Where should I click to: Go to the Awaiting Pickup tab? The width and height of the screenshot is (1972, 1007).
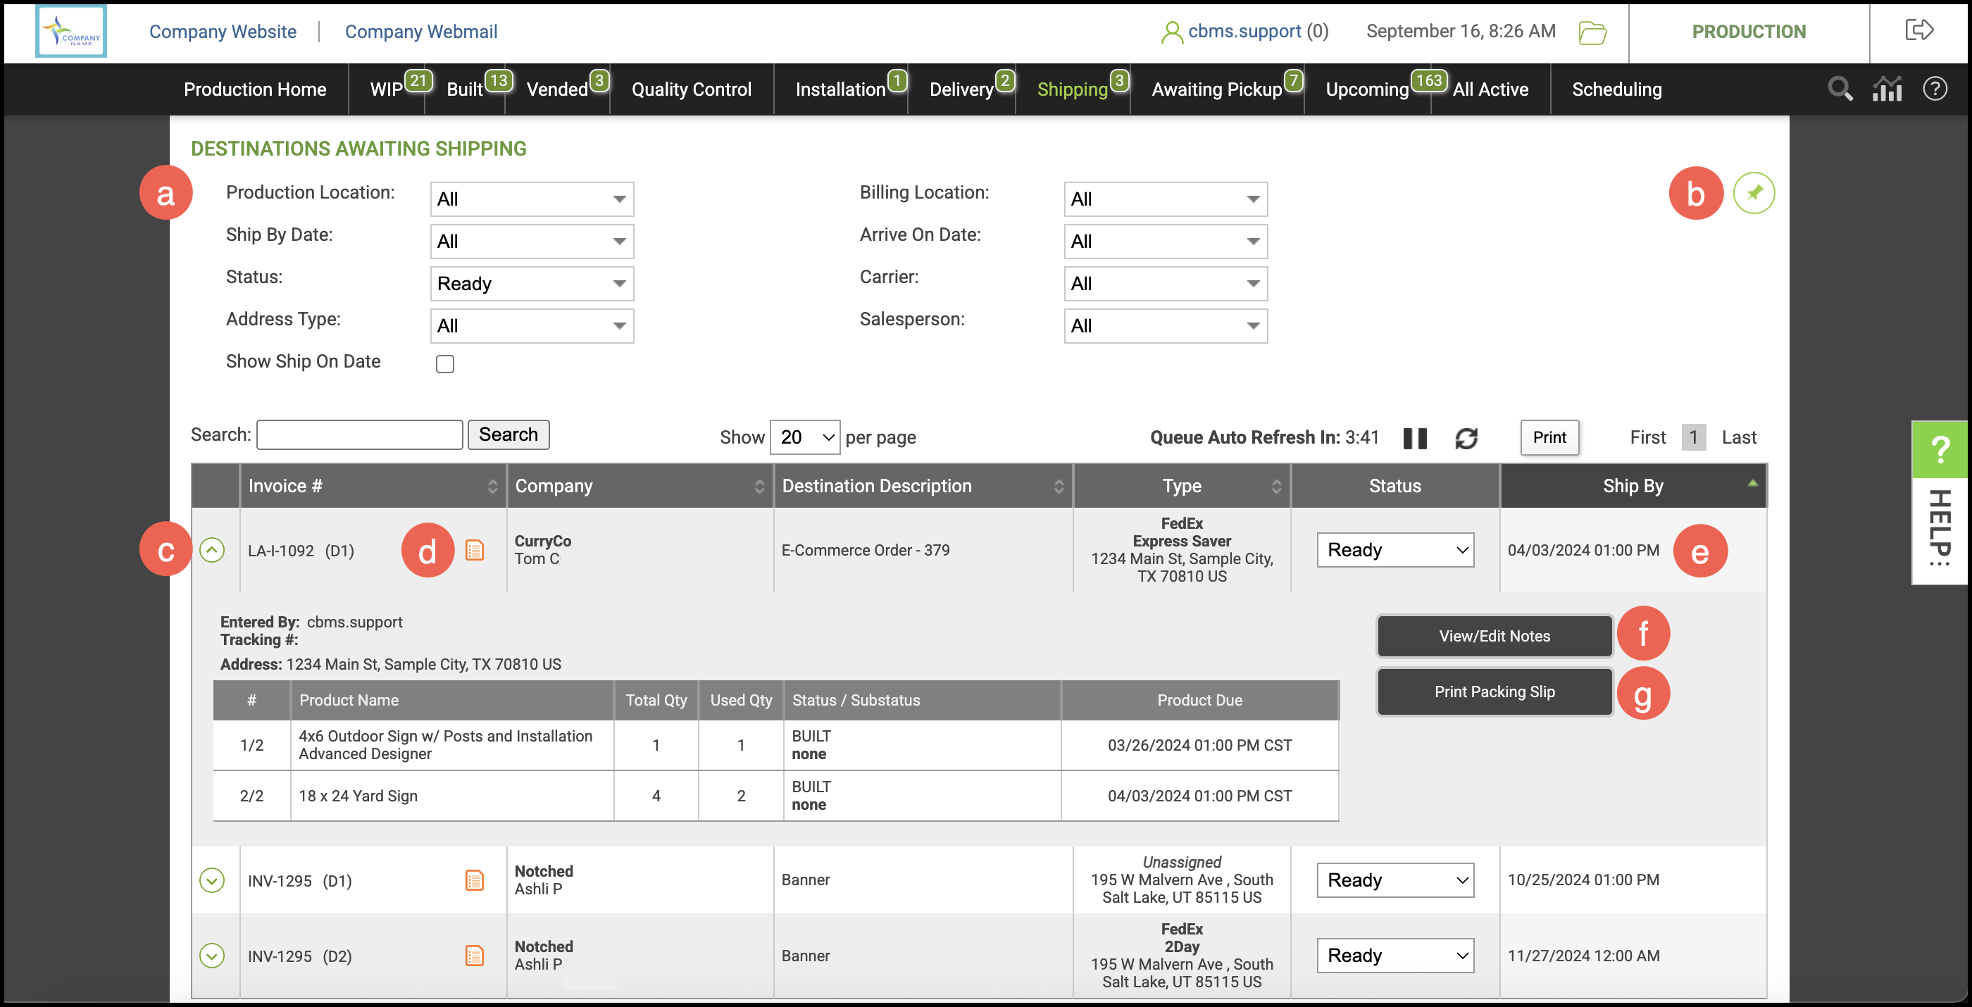1216,89
